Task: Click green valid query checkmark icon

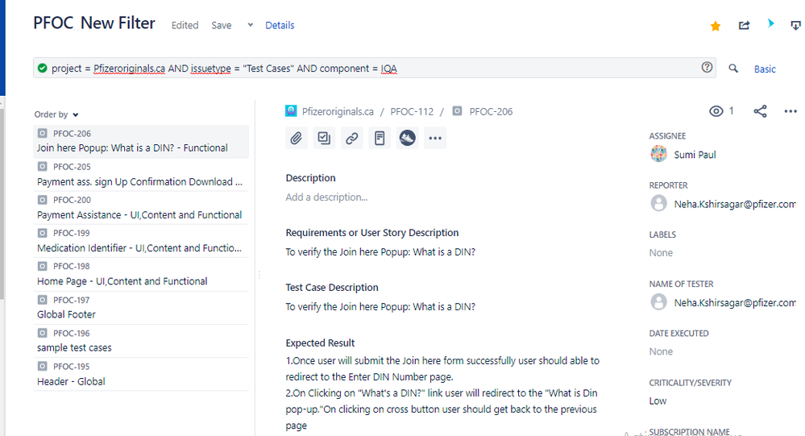Action: tap(43, 69)
